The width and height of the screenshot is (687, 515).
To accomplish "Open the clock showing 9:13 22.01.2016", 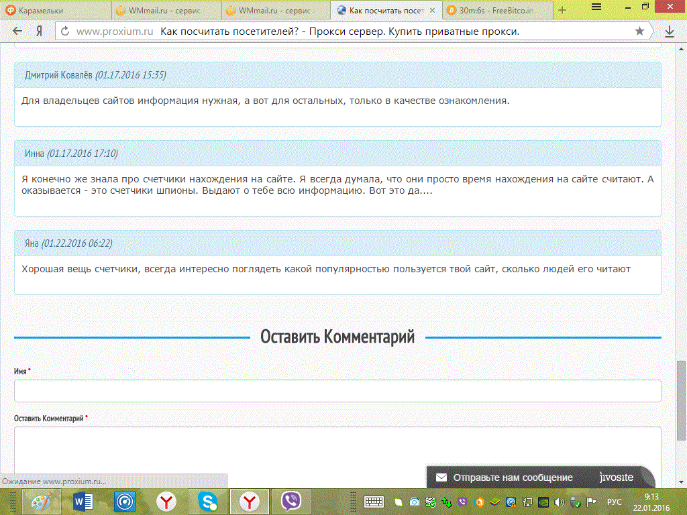I will click(651, 502).
